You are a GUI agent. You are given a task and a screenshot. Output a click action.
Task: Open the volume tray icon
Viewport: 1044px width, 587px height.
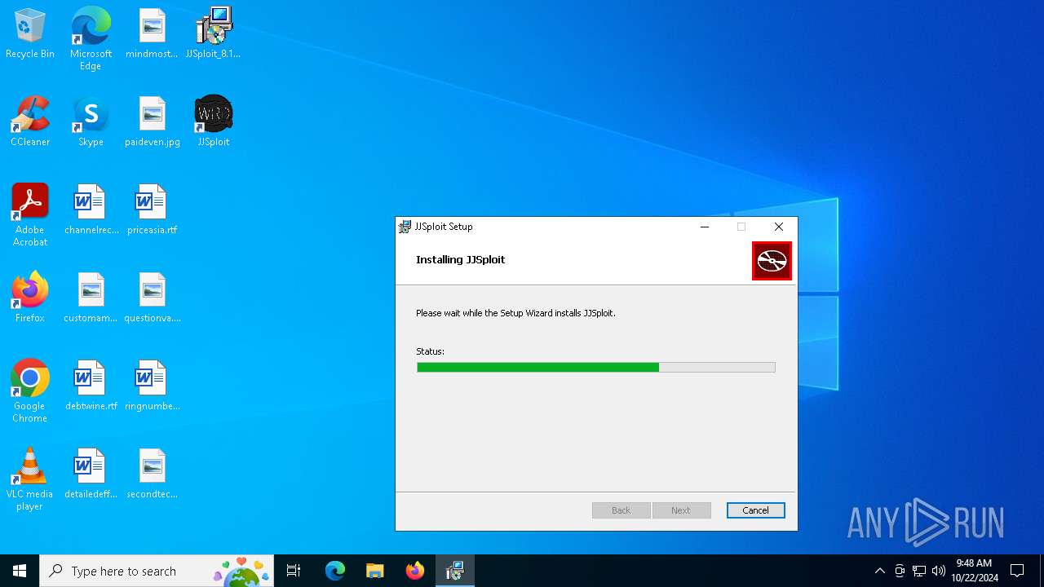pyautogui.click(x=939, y=571)
